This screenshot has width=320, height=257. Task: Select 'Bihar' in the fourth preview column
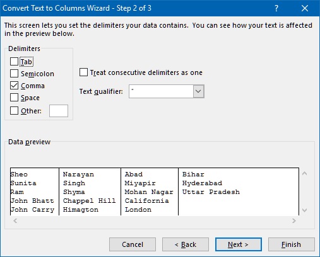(193, 174)
